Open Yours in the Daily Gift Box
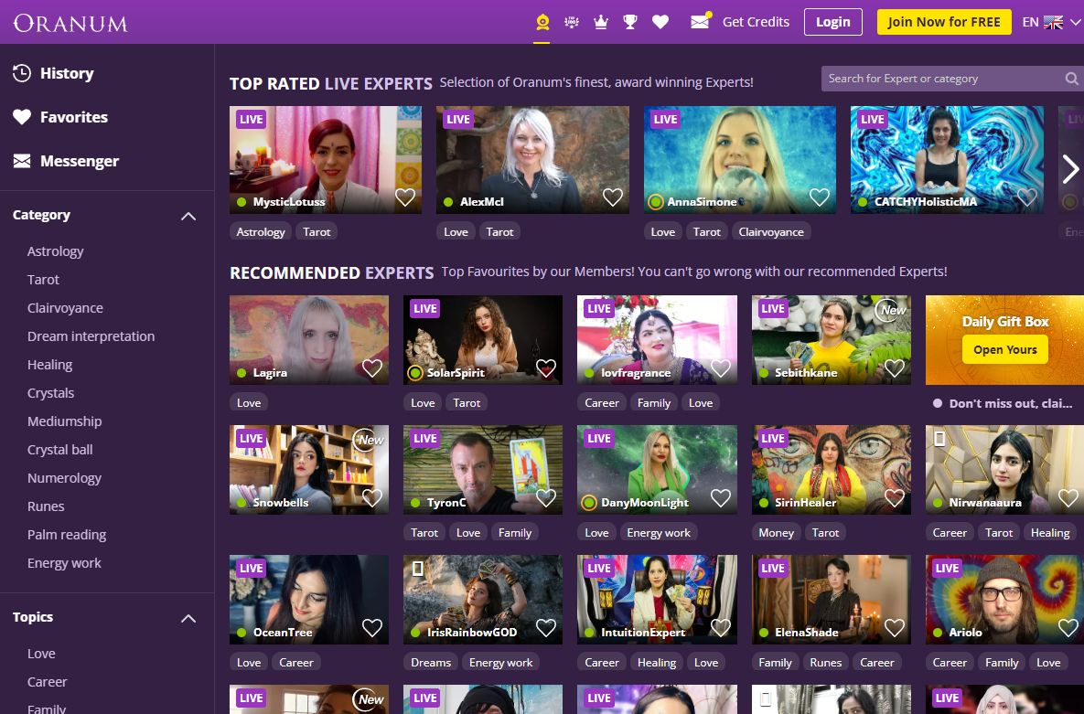Image resolution: width=1084 pixels, height=714 pixels. click(x=1004, y=350)
